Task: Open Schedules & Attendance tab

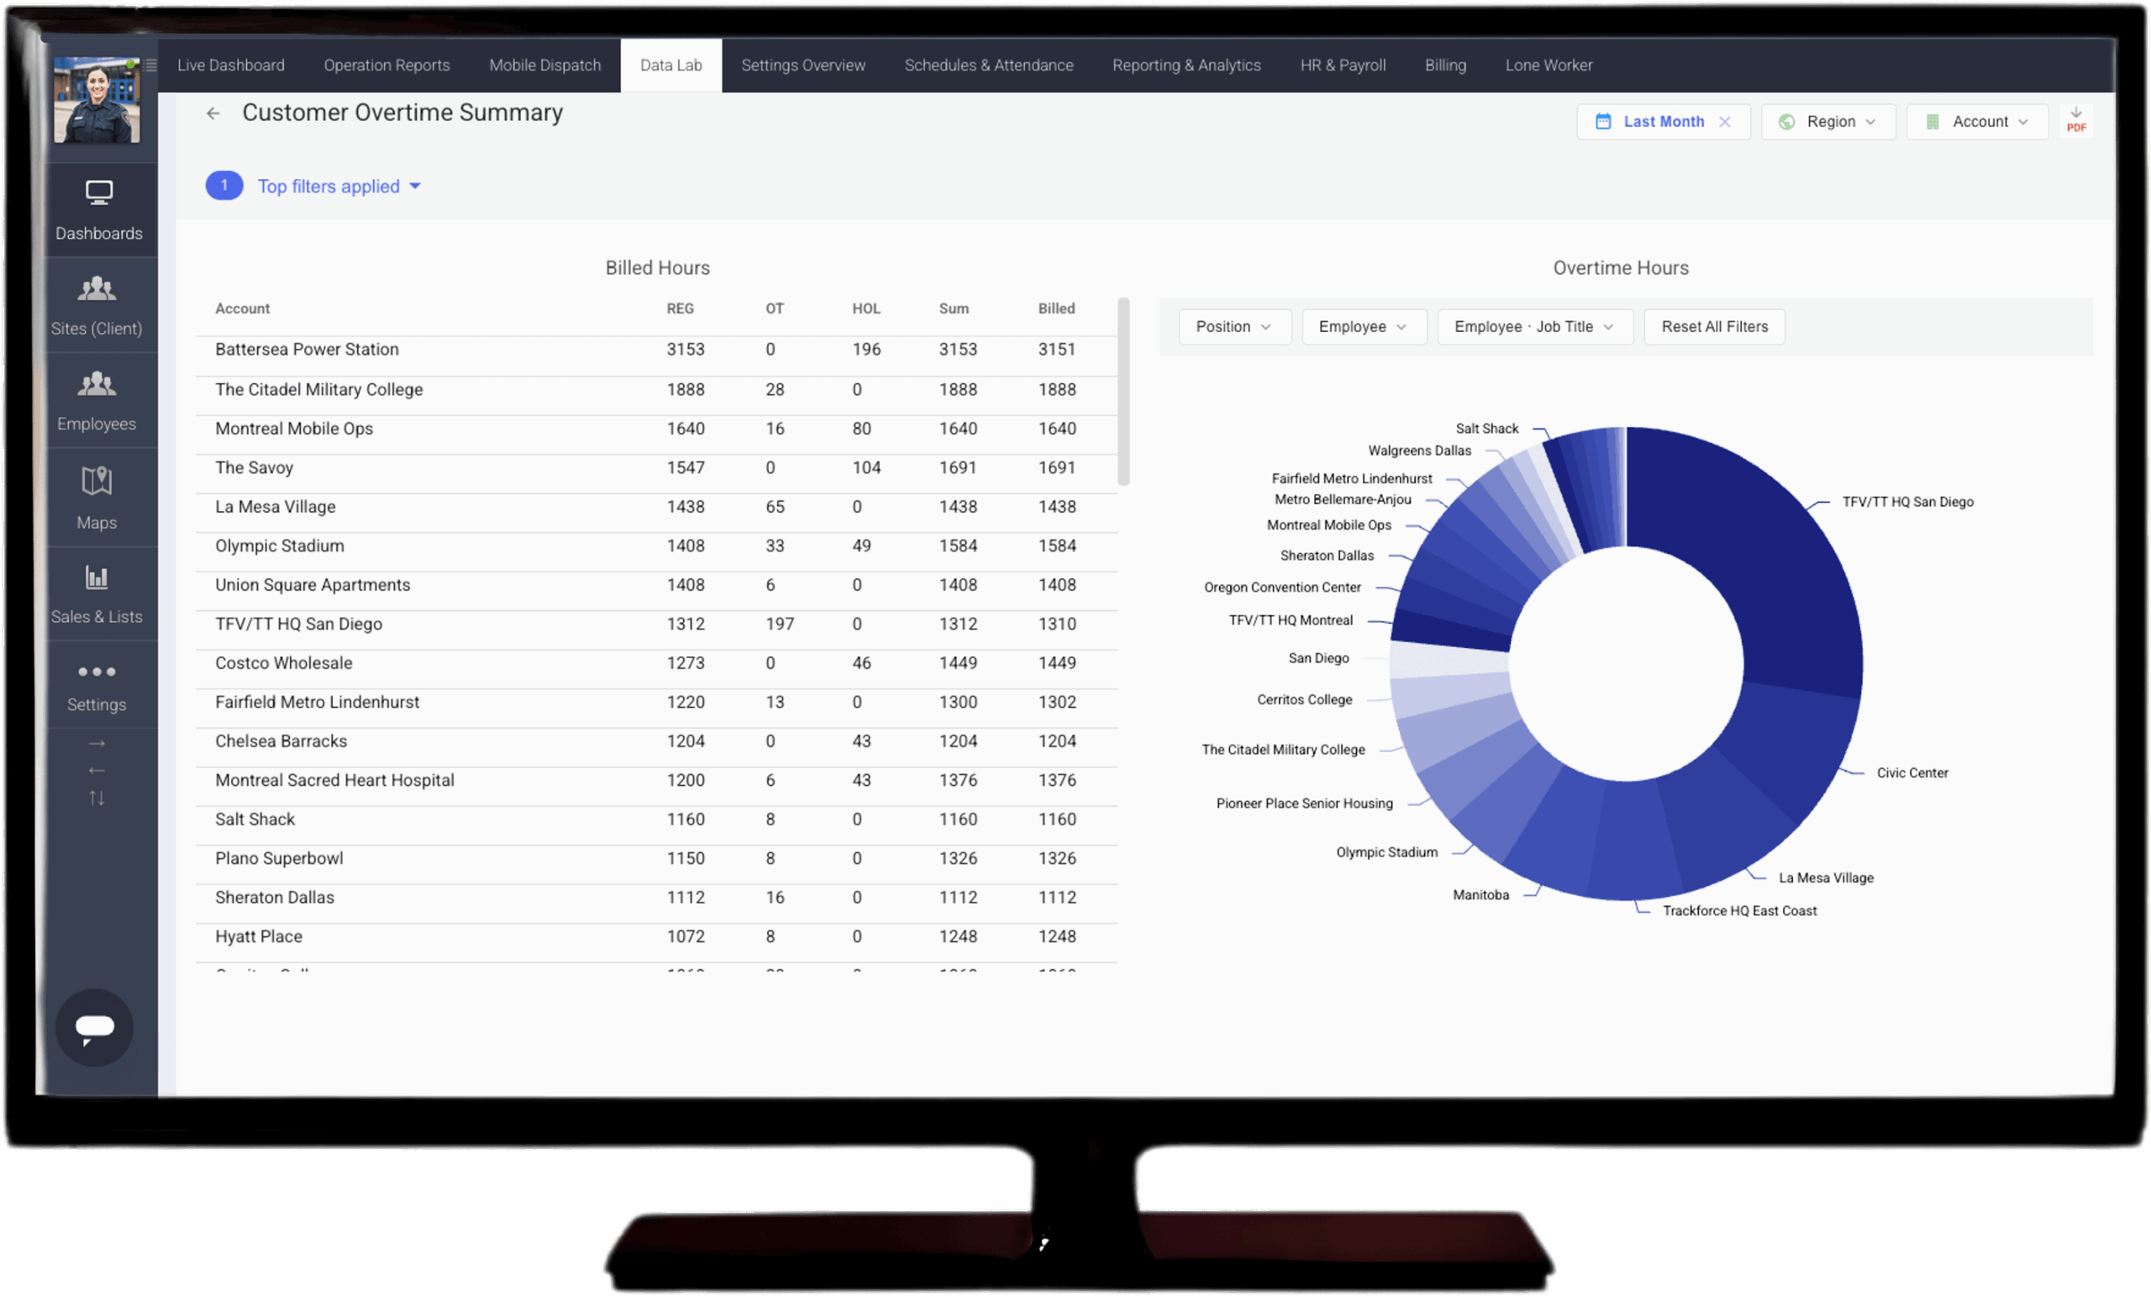Action: (x=988, y=65)
